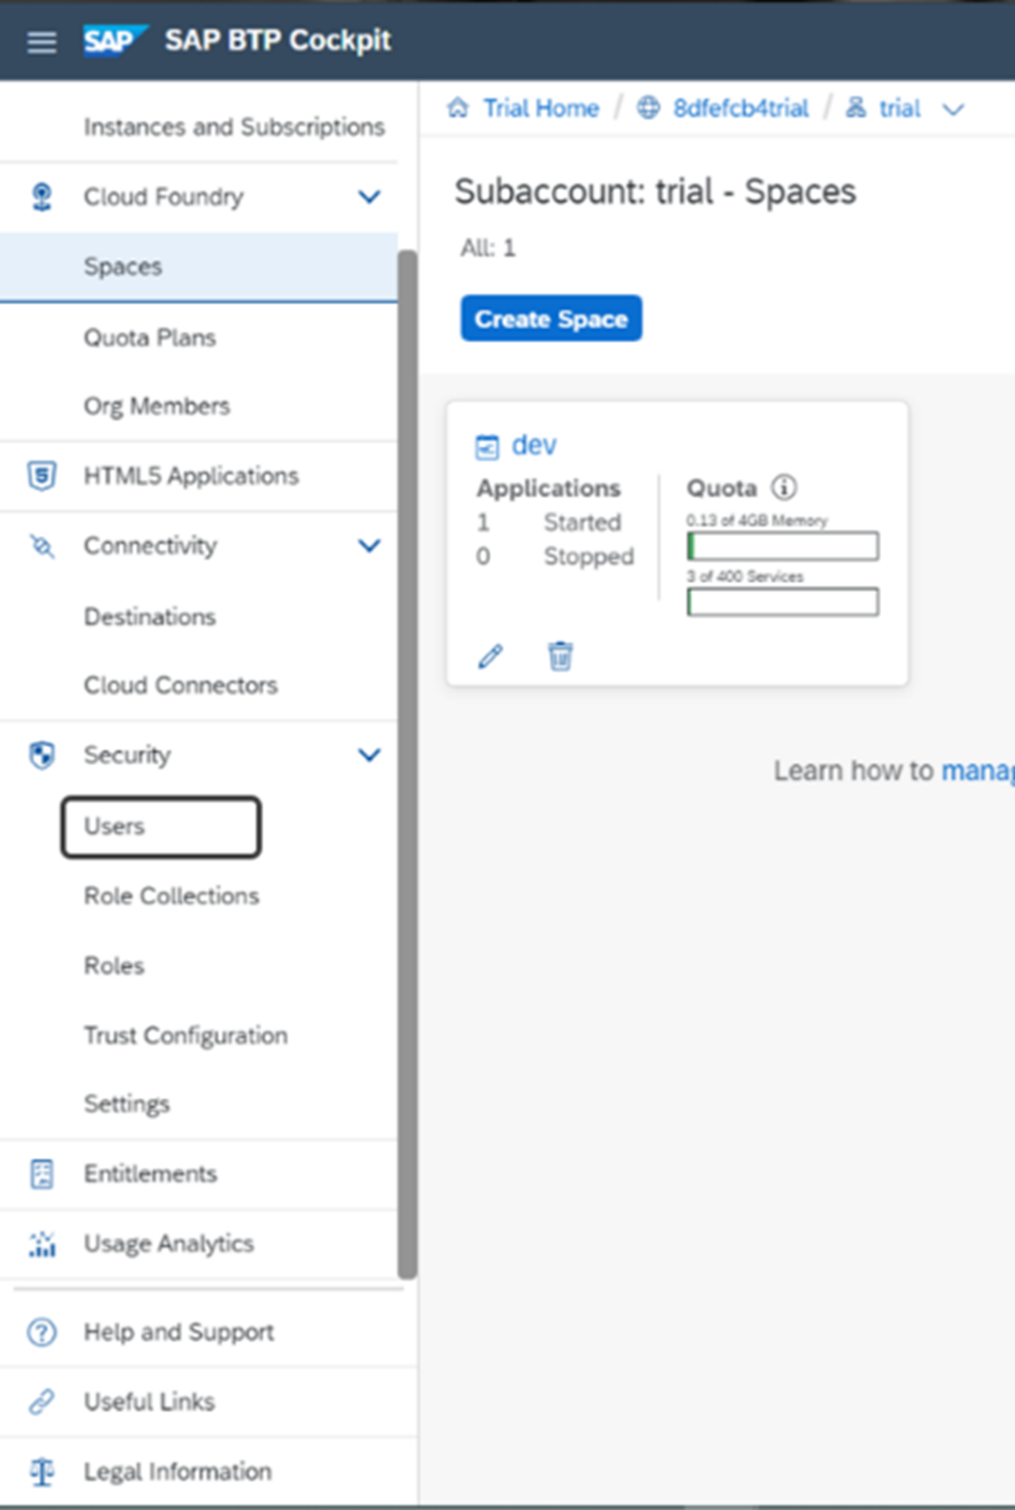Click the '0.13 of 4GB Memory' text
Screen dimensions: 1015x1510
click(756, 521)
